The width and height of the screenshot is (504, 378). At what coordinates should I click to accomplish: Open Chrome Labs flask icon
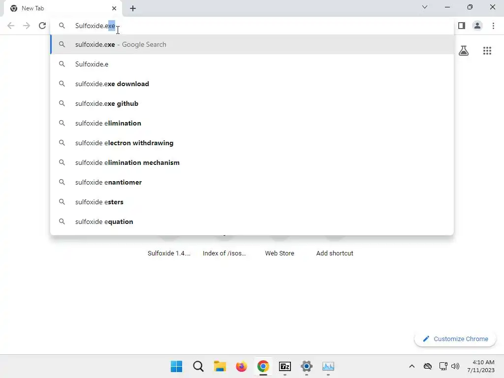(x=464, y=51)
